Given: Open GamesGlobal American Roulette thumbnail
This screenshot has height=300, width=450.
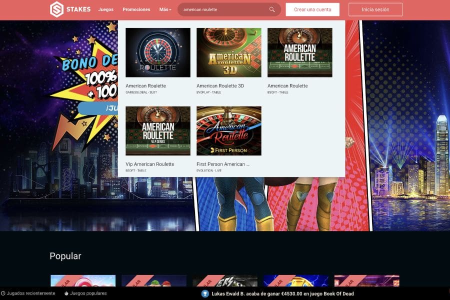Looking at the screenshot, I should click(158, 52).
